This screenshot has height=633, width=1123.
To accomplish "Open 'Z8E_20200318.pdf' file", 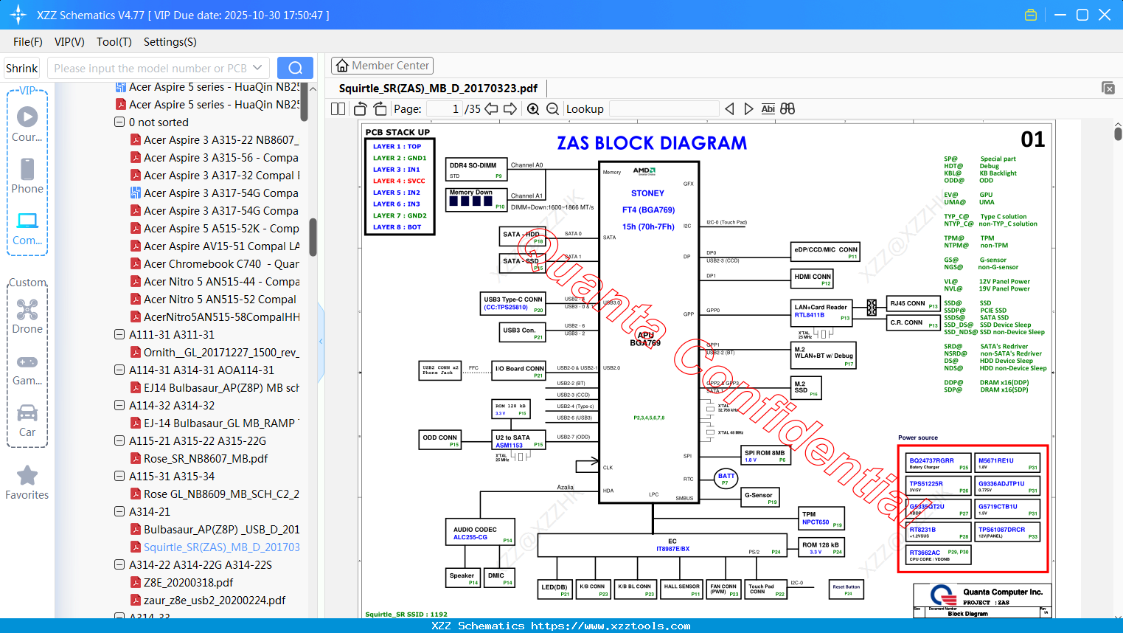I will [x=181, y=583].
